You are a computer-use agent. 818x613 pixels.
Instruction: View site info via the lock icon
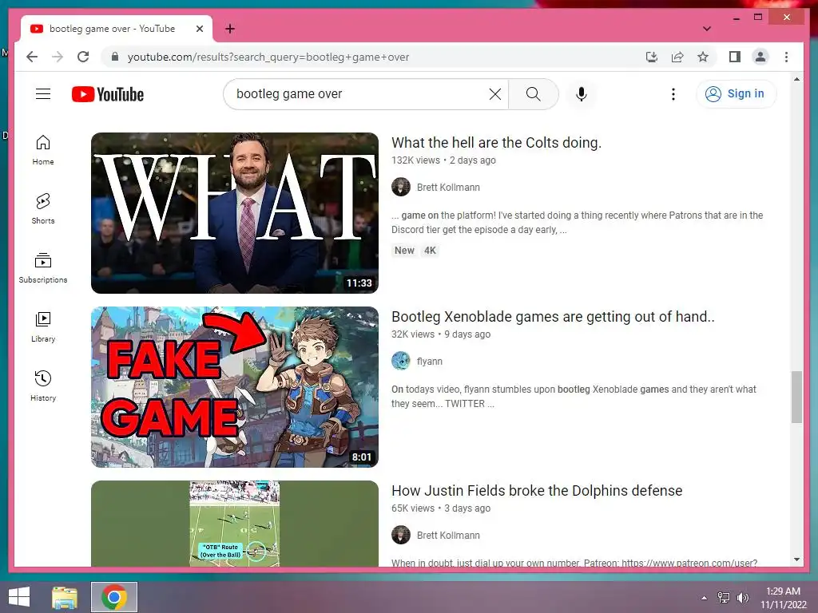[x=115, y=57]
